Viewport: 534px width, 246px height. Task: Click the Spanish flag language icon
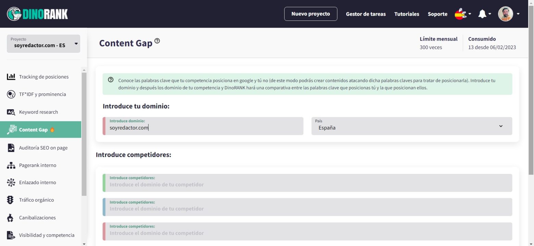coord(460,14)
